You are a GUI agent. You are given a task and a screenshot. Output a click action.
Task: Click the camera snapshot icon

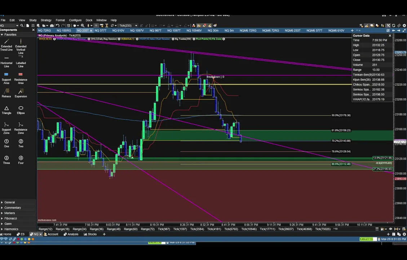click(x=52, y=26)
